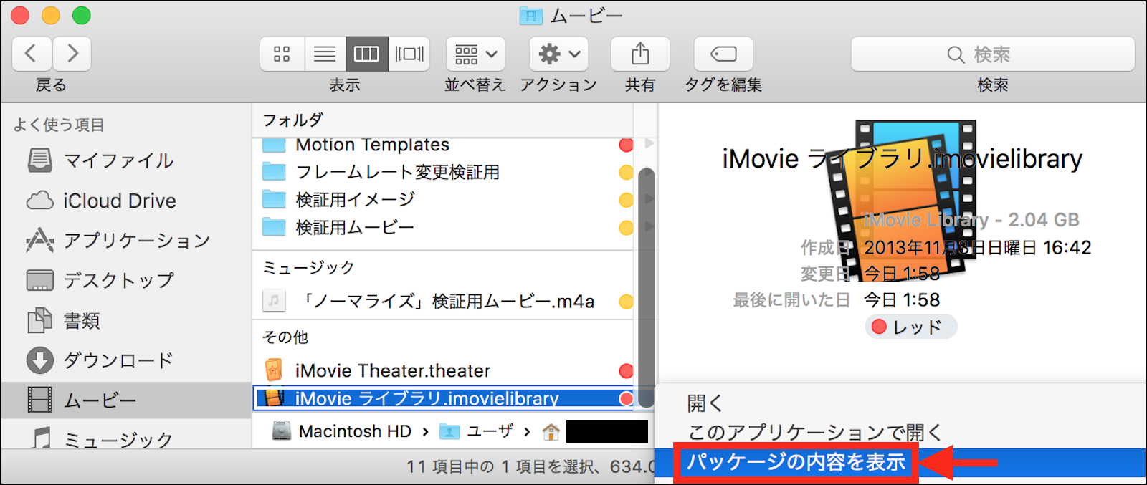The image size is (1147, 485).
Task: Open the アクション gear menu
Action: (x=559, y=54)
